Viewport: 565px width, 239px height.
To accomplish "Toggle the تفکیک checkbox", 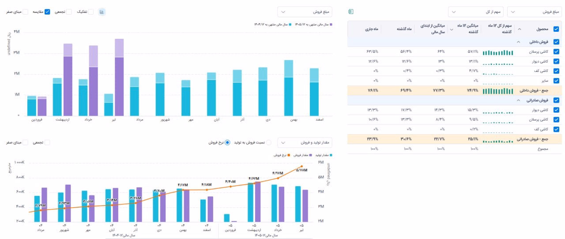I will [90, 12].
